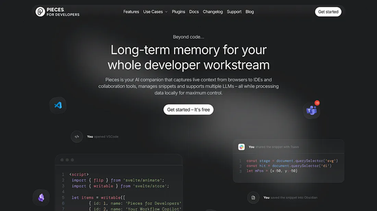Open the Use Cases menu
This screenshot has height=211, width=377.
click(155, 12)
